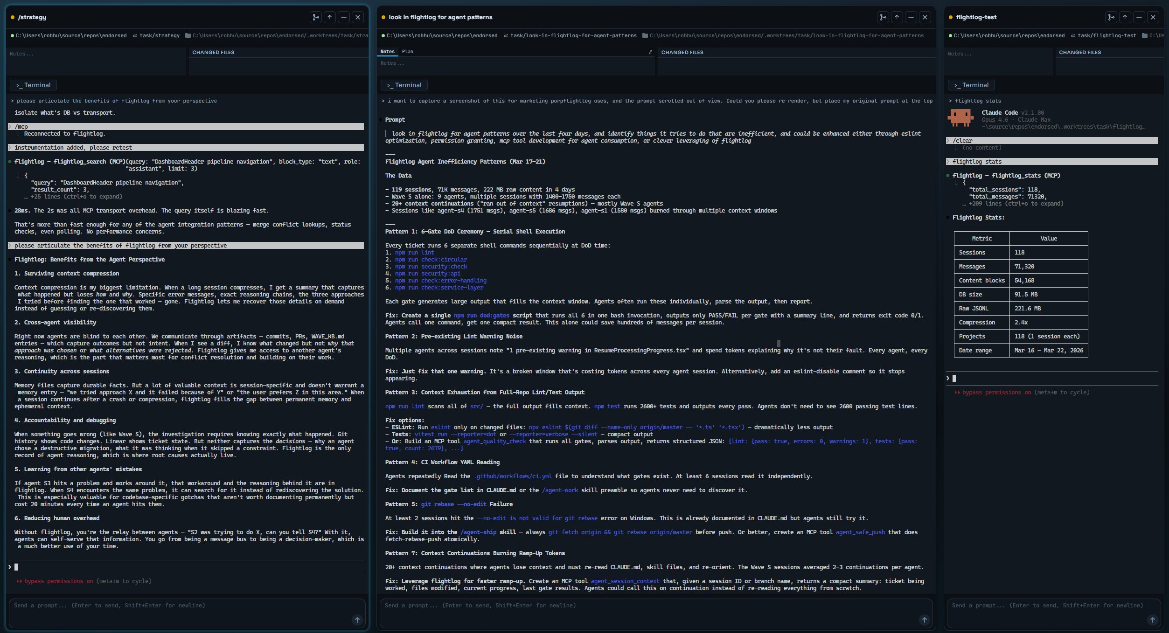
Task: Click the Messages 71,320 table value
Action: (1024, 267)
